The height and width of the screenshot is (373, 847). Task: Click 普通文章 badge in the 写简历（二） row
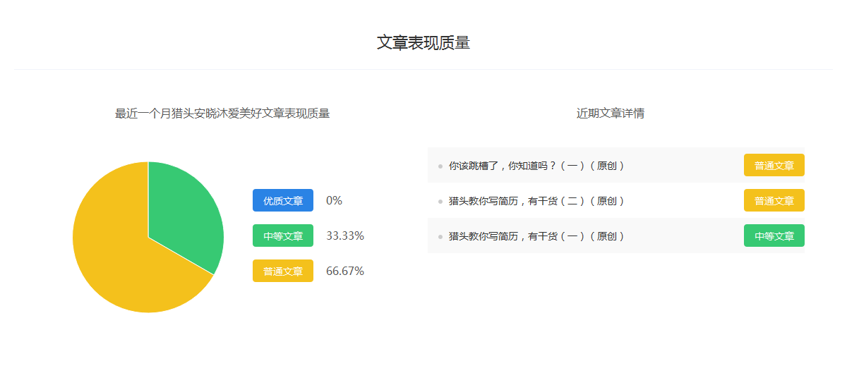coord(774,200)
